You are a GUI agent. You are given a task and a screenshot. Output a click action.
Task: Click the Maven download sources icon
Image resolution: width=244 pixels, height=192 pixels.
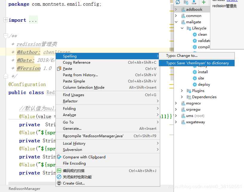click(194, 2)
